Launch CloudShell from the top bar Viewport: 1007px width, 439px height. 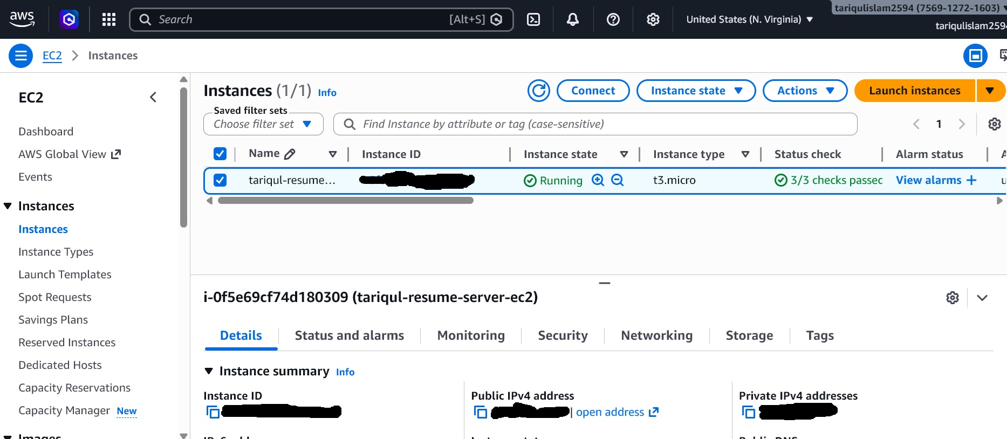533,19
